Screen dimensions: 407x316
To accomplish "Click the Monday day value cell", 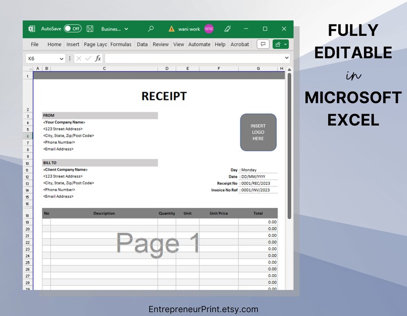I will 258,170.
